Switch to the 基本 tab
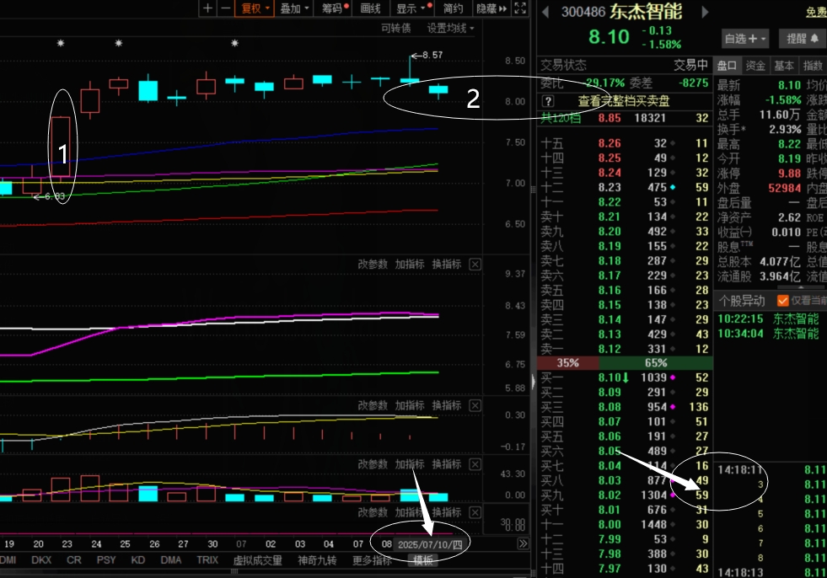Screen dimensions: 827x578 (784, 66)
